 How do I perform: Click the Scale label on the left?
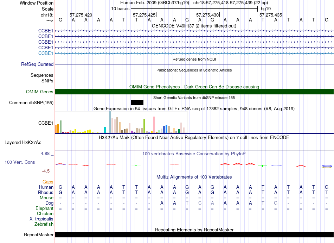pyautogui.click(x=47, y=9)
